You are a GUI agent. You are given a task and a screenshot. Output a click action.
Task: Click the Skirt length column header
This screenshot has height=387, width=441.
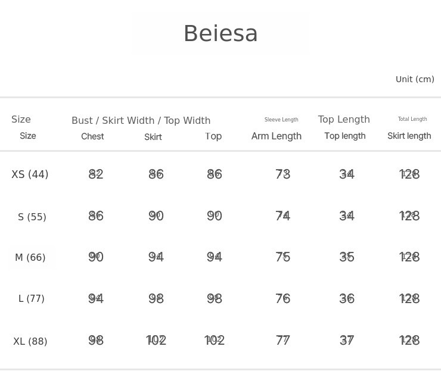409,136
